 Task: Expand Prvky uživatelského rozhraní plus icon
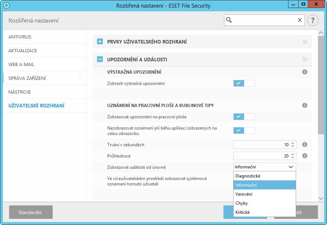click(x=100, y=41)
